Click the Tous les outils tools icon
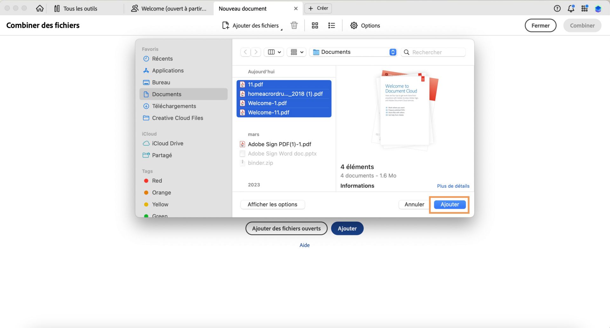610x328 pixels. 57,9
